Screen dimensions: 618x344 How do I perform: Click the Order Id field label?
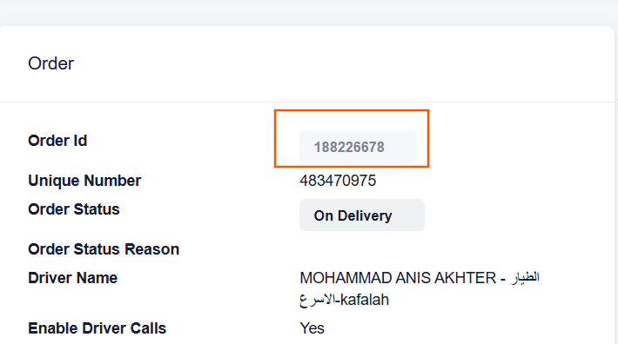click(57, 141)
